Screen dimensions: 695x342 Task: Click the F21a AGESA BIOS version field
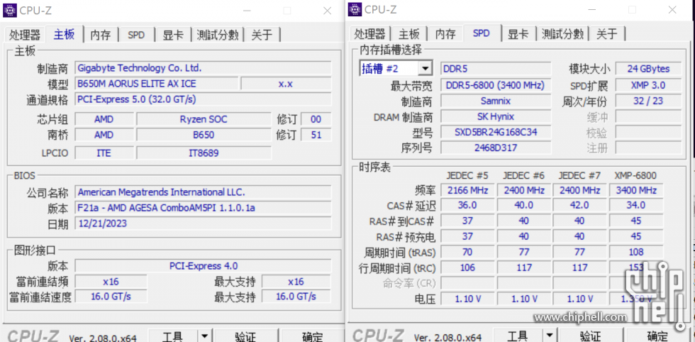pyautogui.click(x=203, y=208)
